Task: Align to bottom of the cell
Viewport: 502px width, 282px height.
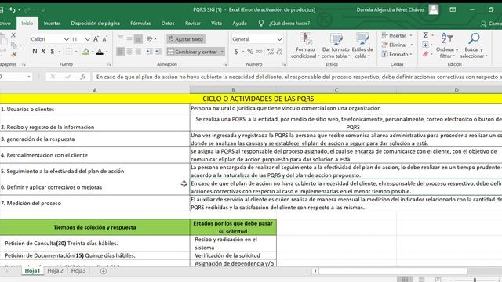Action: tap(138, 38)
